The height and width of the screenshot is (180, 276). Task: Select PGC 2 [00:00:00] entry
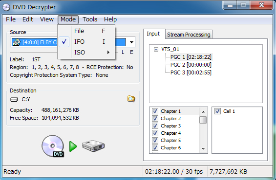point(191,65)
